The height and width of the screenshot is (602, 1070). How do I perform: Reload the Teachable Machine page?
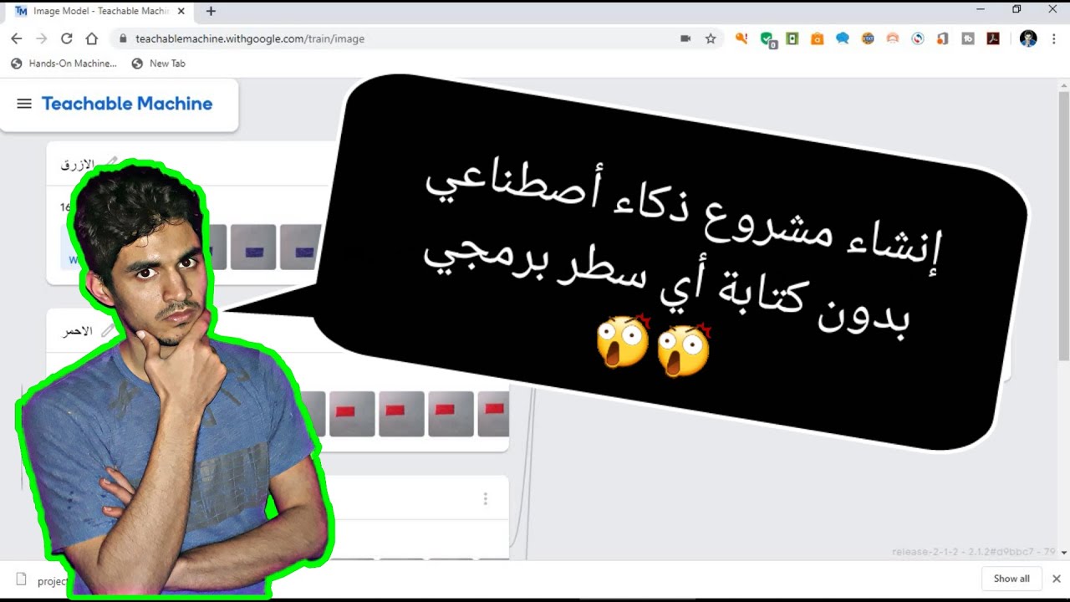tap(67, 38)
